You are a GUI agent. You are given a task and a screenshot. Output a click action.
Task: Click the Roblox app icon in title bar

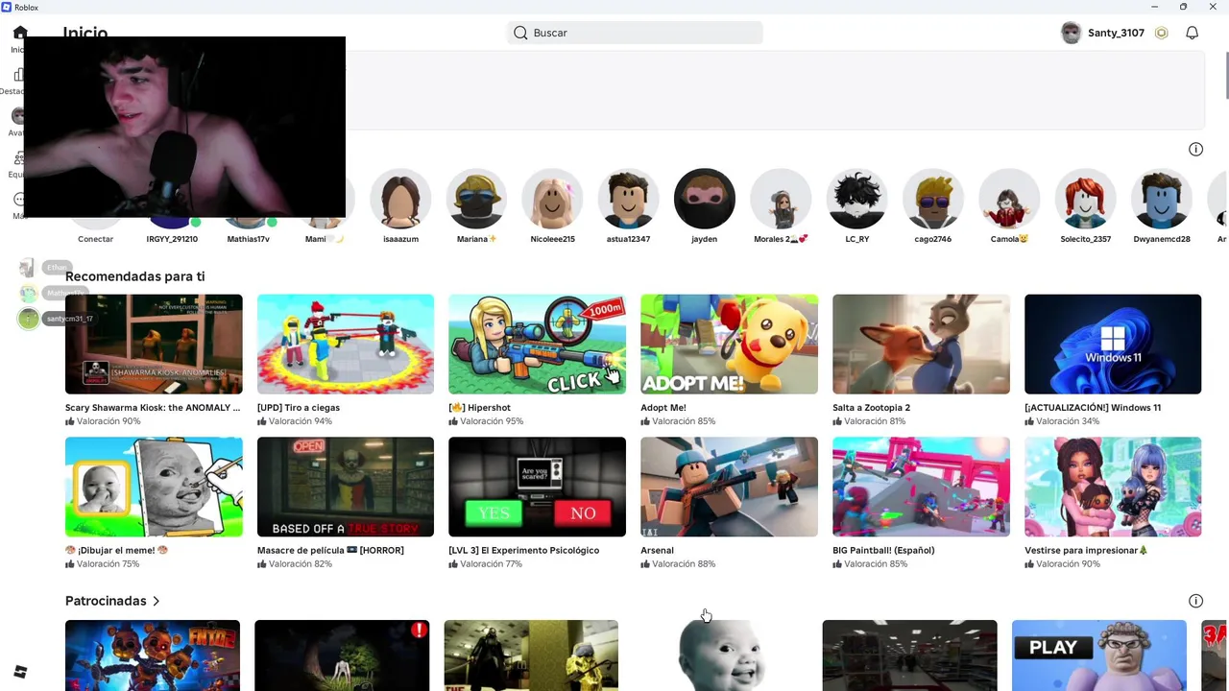(x=7, y=7)
